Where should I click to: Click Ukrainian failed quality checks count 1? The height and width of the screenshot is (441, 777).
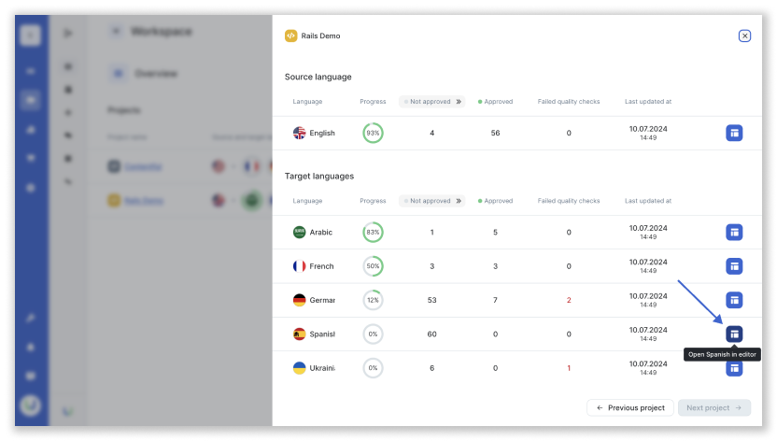click(x=569, y=368)
